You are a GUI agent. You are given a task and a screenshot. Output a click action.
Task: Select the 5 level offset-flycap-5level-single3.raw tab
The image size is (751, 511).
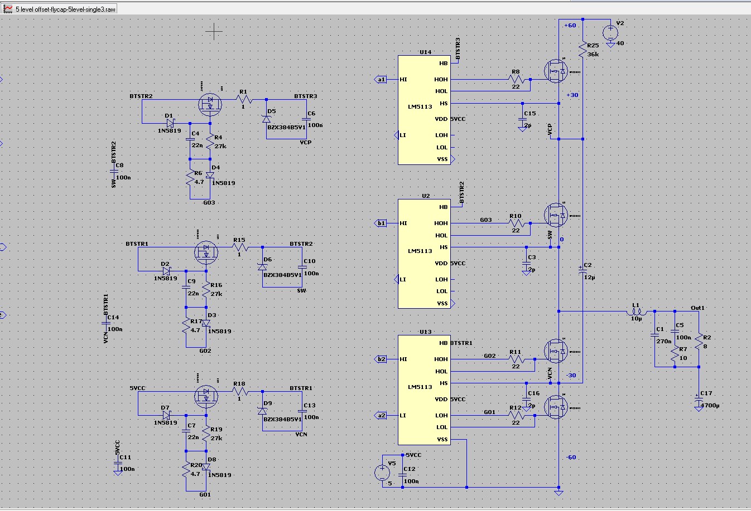[x=60, y=9]
